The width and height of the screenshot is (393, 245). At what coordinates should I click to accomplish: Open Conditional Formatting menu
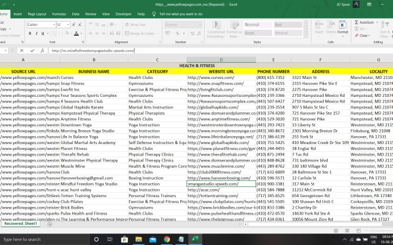(x=216, y=30)
